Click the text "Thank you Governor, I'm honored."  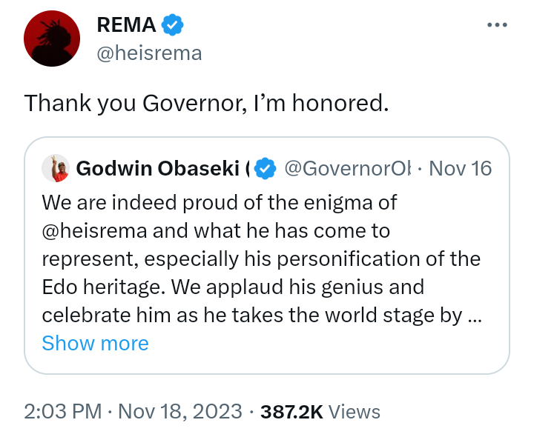[206, 103]
